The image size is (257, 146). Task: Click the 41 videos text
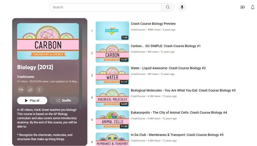click(22, 82)
